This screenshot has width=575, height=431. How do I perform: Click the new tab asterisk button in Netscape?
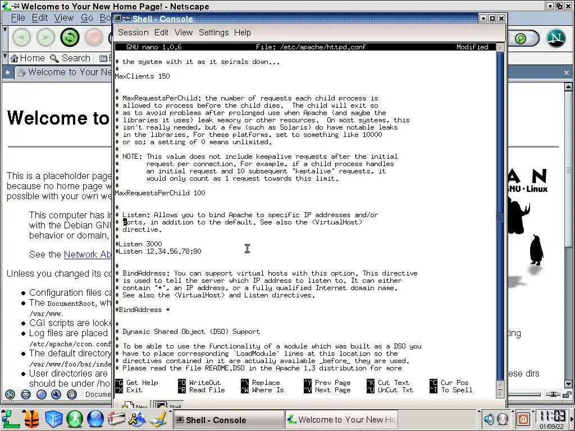(7, 73)
